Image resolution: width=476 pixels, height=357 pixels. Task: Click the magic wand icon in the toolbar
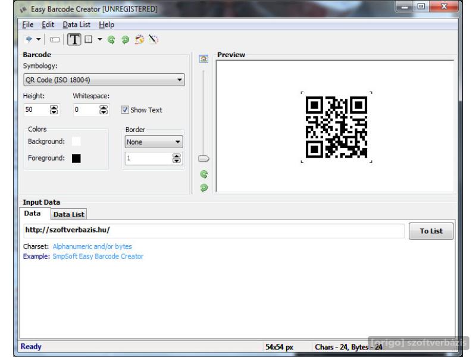[154, 39]
